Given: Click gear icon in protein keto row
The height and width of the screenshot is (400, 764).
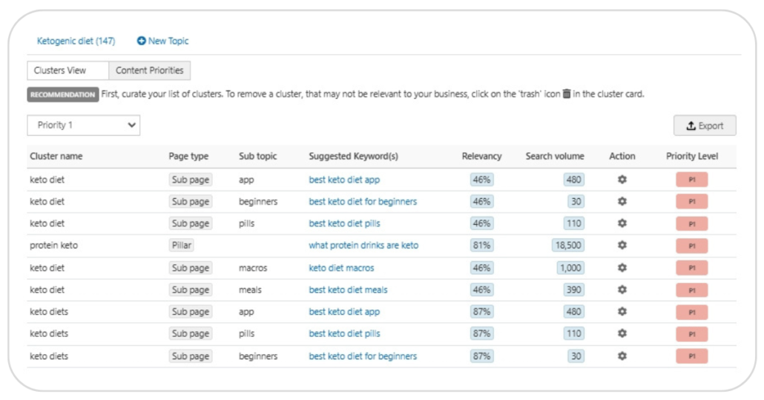Looking at the screenshot, I should coord(622,246).
